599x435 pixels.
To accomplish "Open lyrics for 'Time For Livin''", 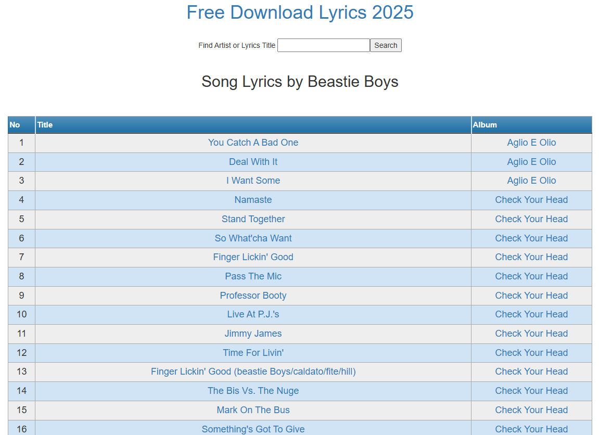I will click(x=253, y=353).
